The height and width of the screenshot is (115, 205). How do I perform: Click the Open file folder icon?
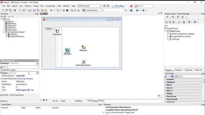point(24,10)
